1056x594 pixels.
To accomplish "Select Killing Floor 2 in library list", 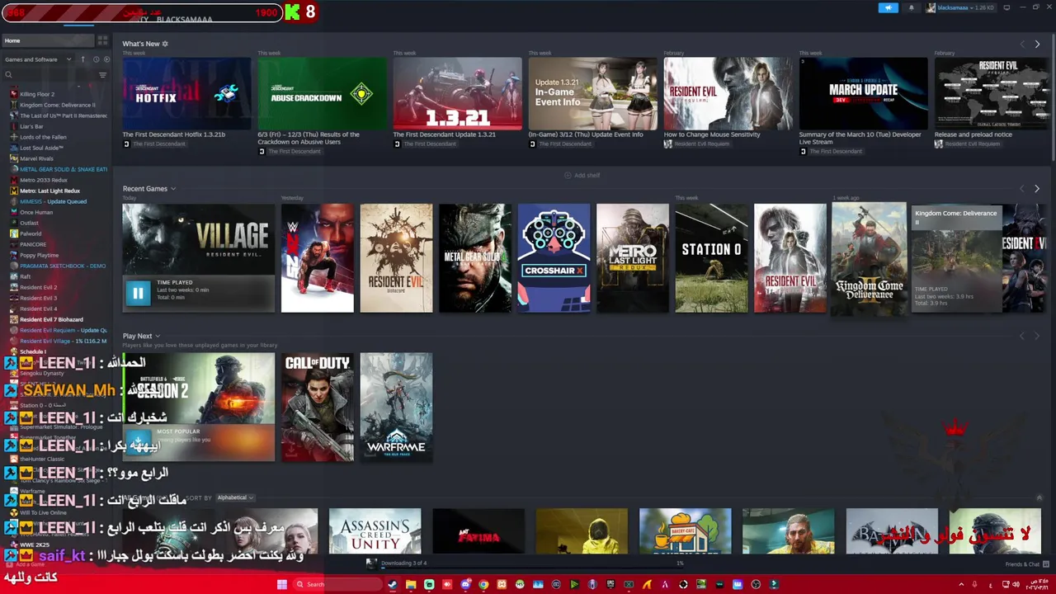I will tap(36, 94).
